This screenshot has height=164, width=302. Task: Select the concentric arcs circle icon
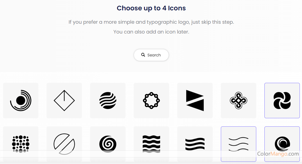pos(21,101)
